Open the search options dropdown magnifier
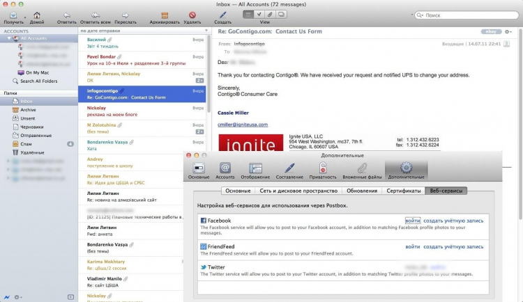Image resolution: width=523 pixels, height=302 pixels. click(x=420, y=15)
